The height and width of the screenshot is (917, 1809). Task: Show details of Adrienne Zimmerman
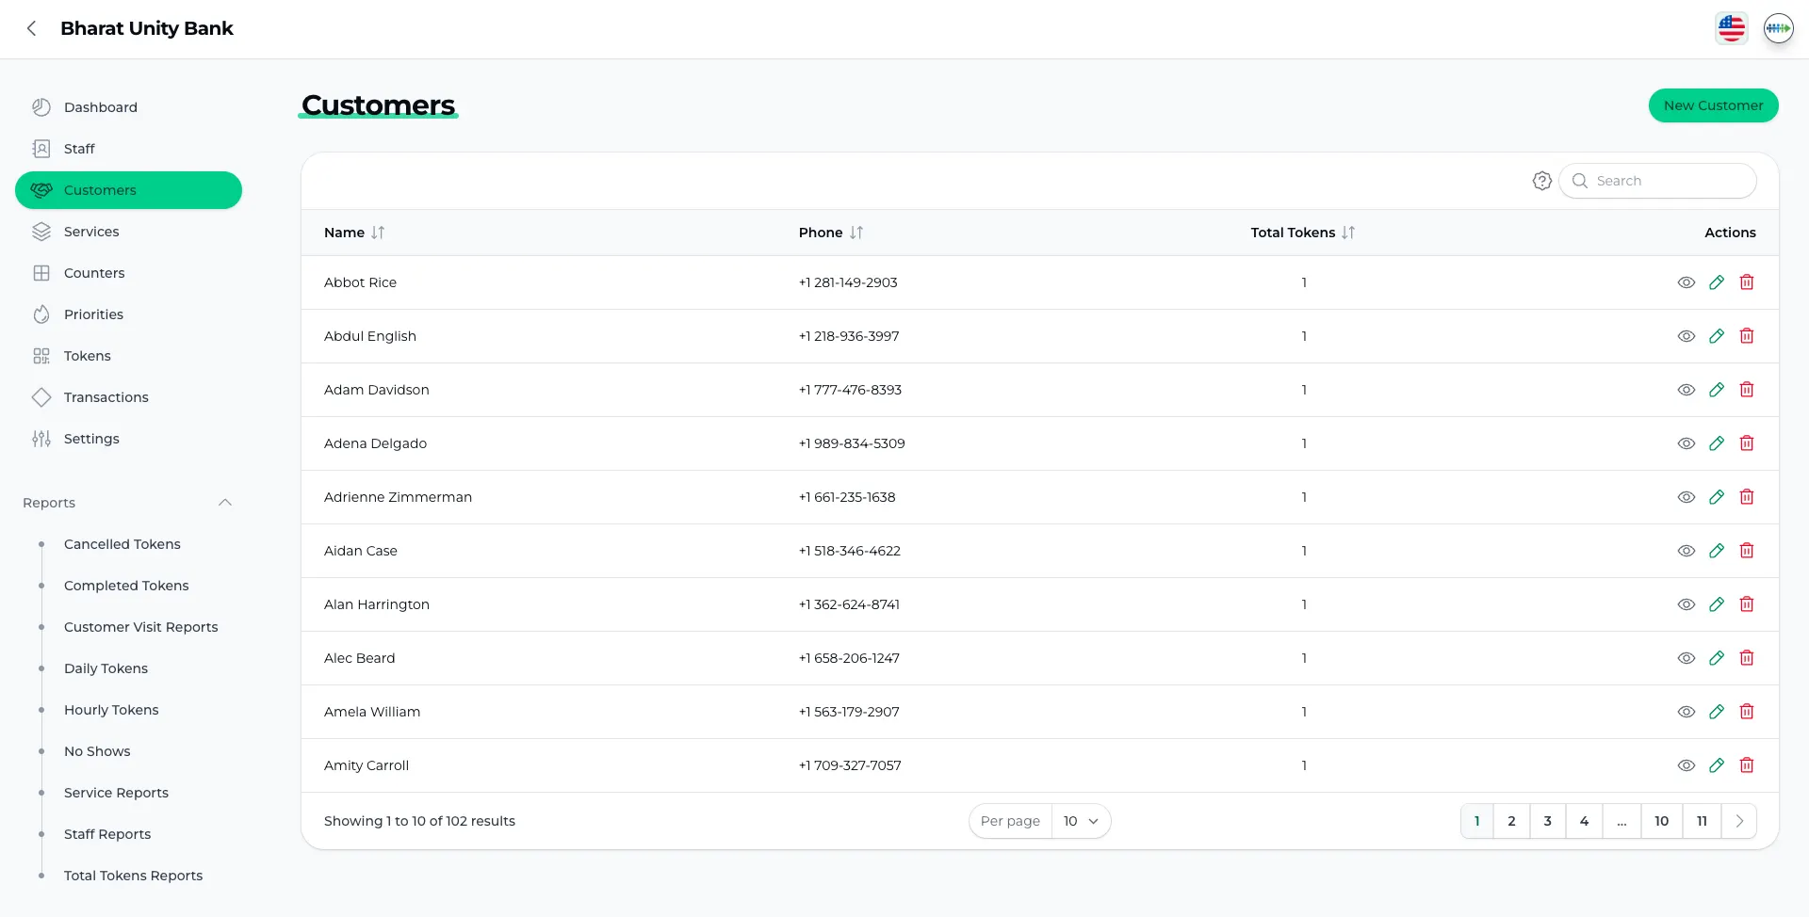1686,497
